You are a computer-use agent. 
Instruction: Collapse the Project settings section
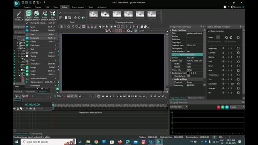coord(171,30)
